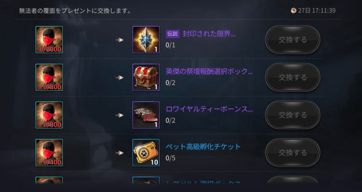Screen dimensions: 362x192
Task: Click 交換する for ペット高級孵化チケット
Action: pyautogui.click(x=293, y=153)
